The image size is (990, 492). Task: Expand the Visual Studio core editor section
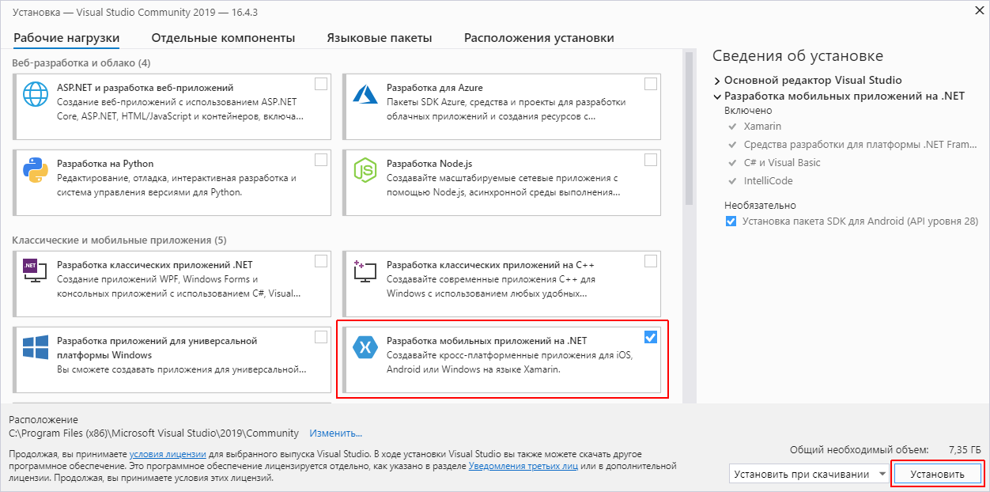pos(717,81)
